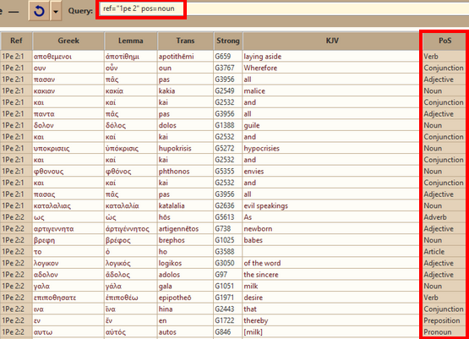Click Strong number G5272
Viewport: 469px width, 339px height.
click(x=224, y=149)
